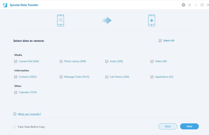The width and height of the screenshot is (209, 135).
Task: Toggle Call History (564) checkbox
Action: pyautogui.click(x=107, y=77)
